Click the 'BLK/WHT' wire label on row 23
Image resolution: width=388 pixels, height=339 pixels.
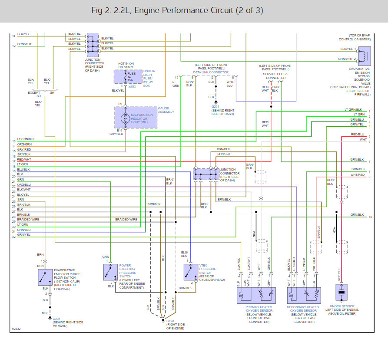click(24, 189)
